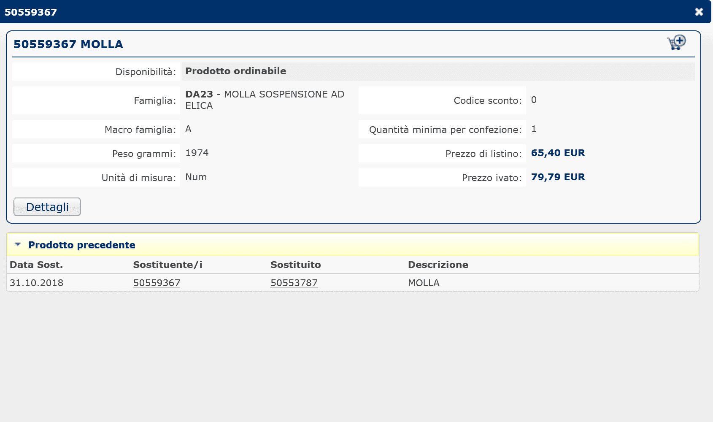Select the 31.10.2018 date cell
713x422 pixels.
(x=36, y=283)
